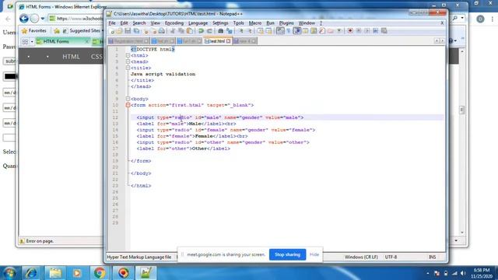The image size is (498, 280).
Task: Toggle Show All Characters icon
Action: [288, 31]
